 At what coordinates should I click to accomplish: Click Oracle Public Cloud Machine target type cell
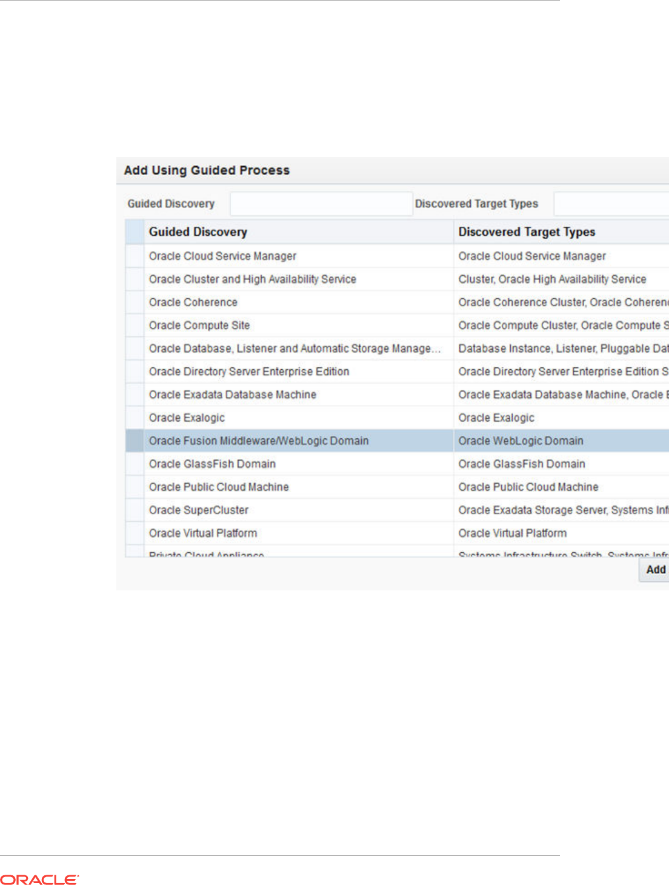point(561,487)
